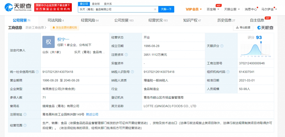285x137 pixels.
Task: Open the 马尔萨金 user account menu
Action: (x=269, y=9)
